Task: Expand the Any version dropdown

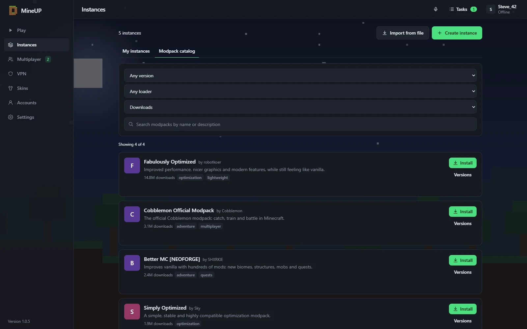Action: tap(300, 75)
